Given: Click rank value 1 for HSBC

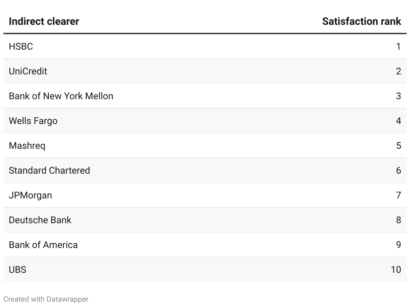Looking at the screenshot, I should tap(398, 46).
